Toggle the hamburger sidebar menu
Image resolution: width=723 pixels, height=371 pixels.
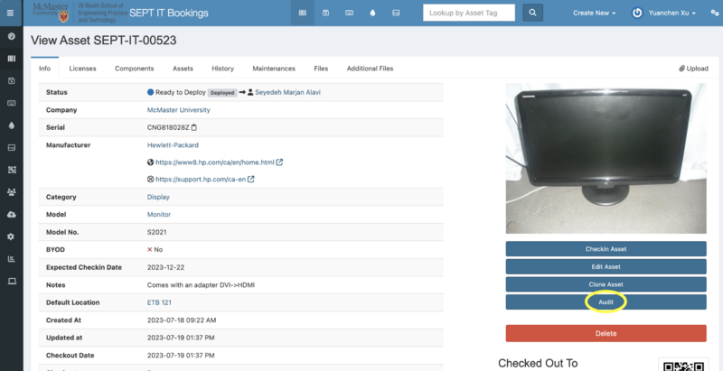[x=11, y=14]
